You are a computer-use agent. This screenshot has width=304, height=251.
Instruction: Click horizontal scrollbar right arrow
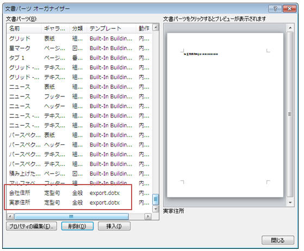pyautogui.click(x=148, y=217)
